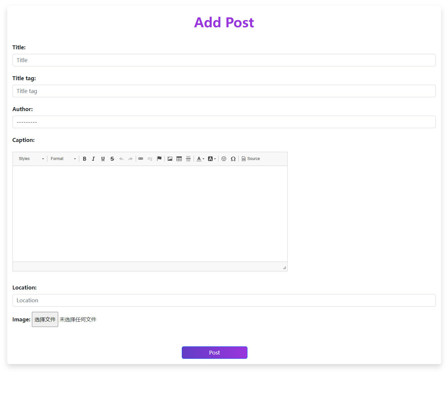This screenshot has height=393, width=447.
Task: Toggle bold formatting in caption editor
Action: (x=84, y=159)
